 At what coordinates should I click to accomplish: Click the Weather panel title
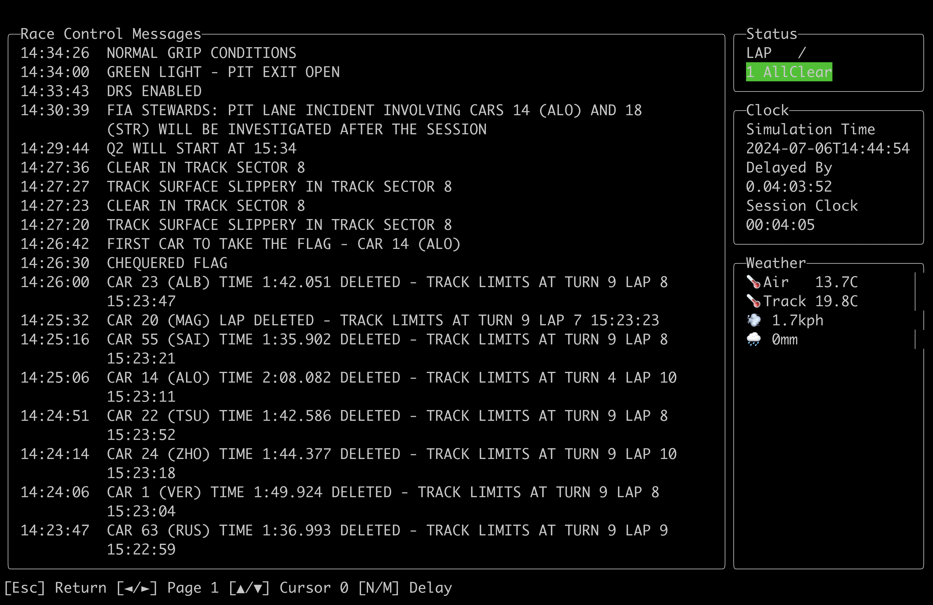click(x=775, y=263)
